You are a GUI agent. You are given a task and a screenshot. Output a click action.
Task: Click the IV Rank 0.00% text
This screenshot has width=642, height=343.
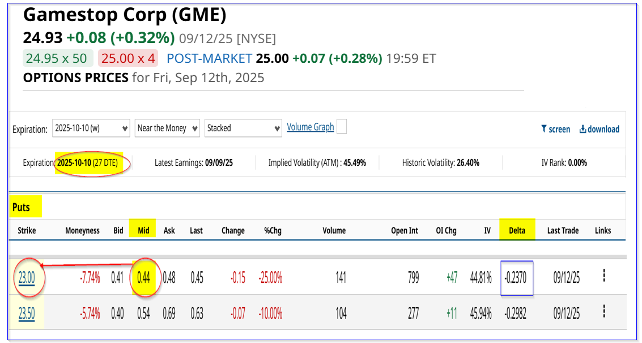[564, 162]
